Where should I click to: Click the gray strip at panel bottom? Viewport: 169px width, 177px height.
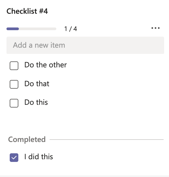click(85, 176)
